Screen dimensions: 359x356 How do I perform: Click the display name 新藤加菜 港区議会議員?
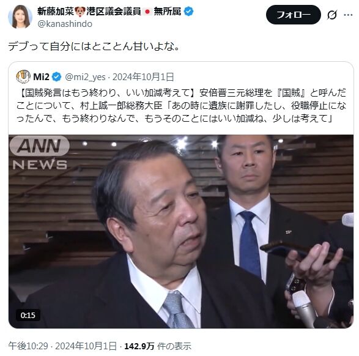(x=109, y=11)
